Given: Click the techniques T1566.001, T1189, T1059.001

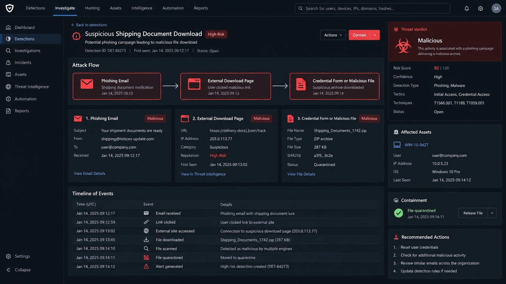Looking at the screenshot, I should (459, 103).
